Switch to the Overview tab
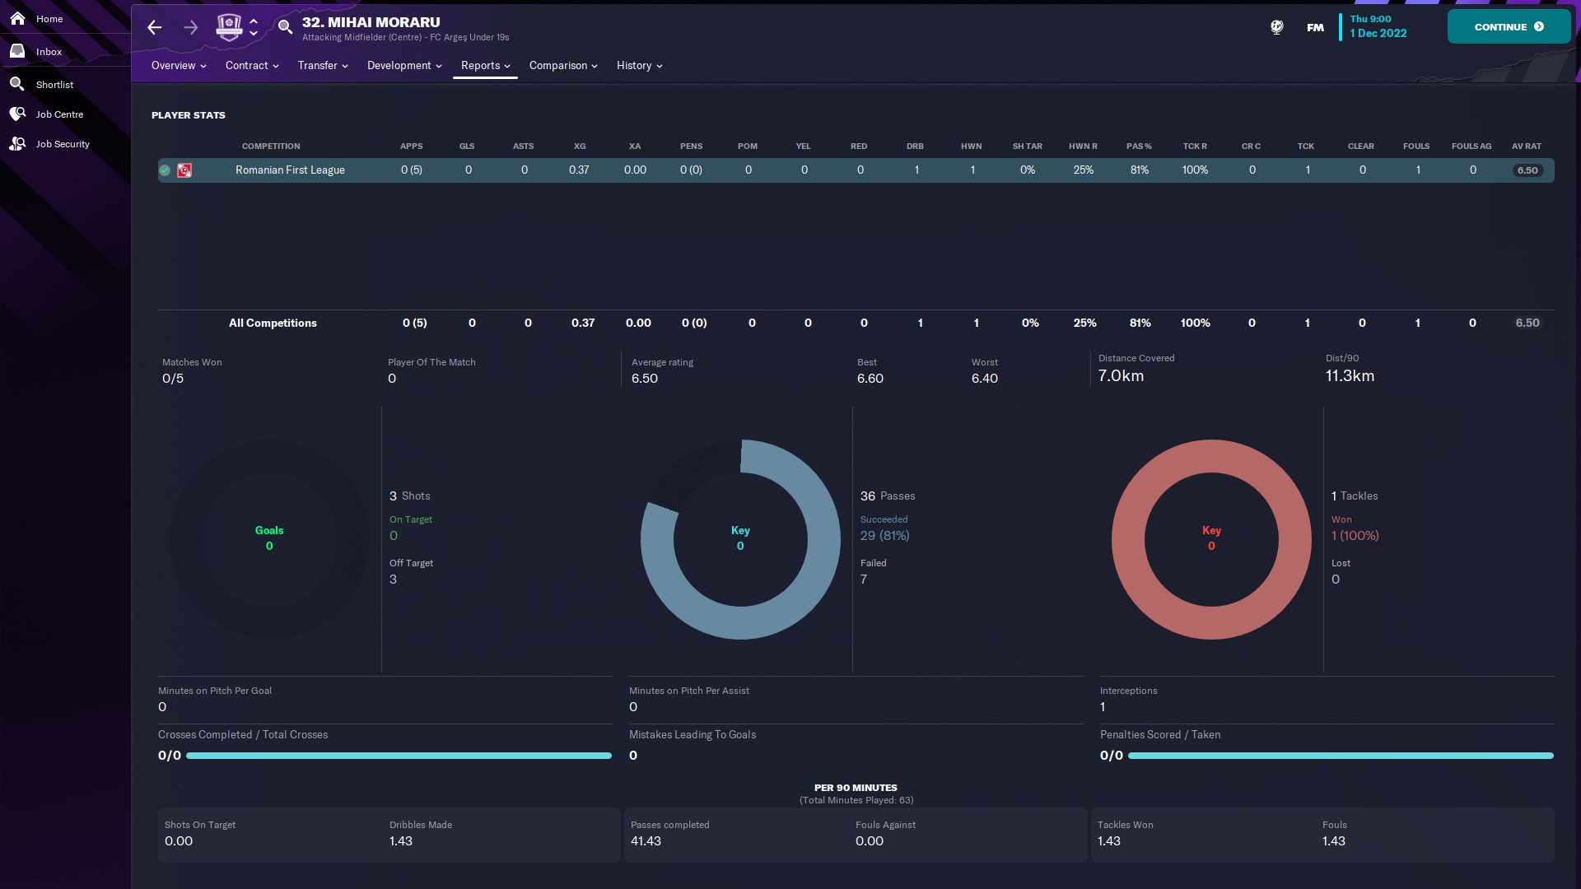The image size is (1581, 889). (178, 66)
